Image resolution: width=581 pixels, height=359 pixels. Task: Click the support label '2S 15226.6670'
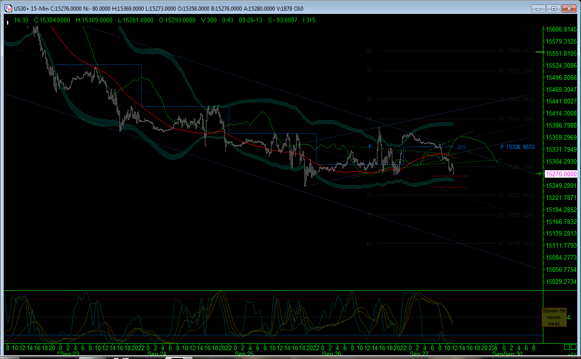coord(516,195)
